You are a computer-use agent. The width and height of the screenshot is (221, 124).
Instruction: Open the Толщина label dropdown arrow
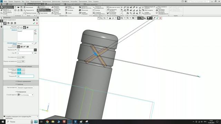point(16,76)
